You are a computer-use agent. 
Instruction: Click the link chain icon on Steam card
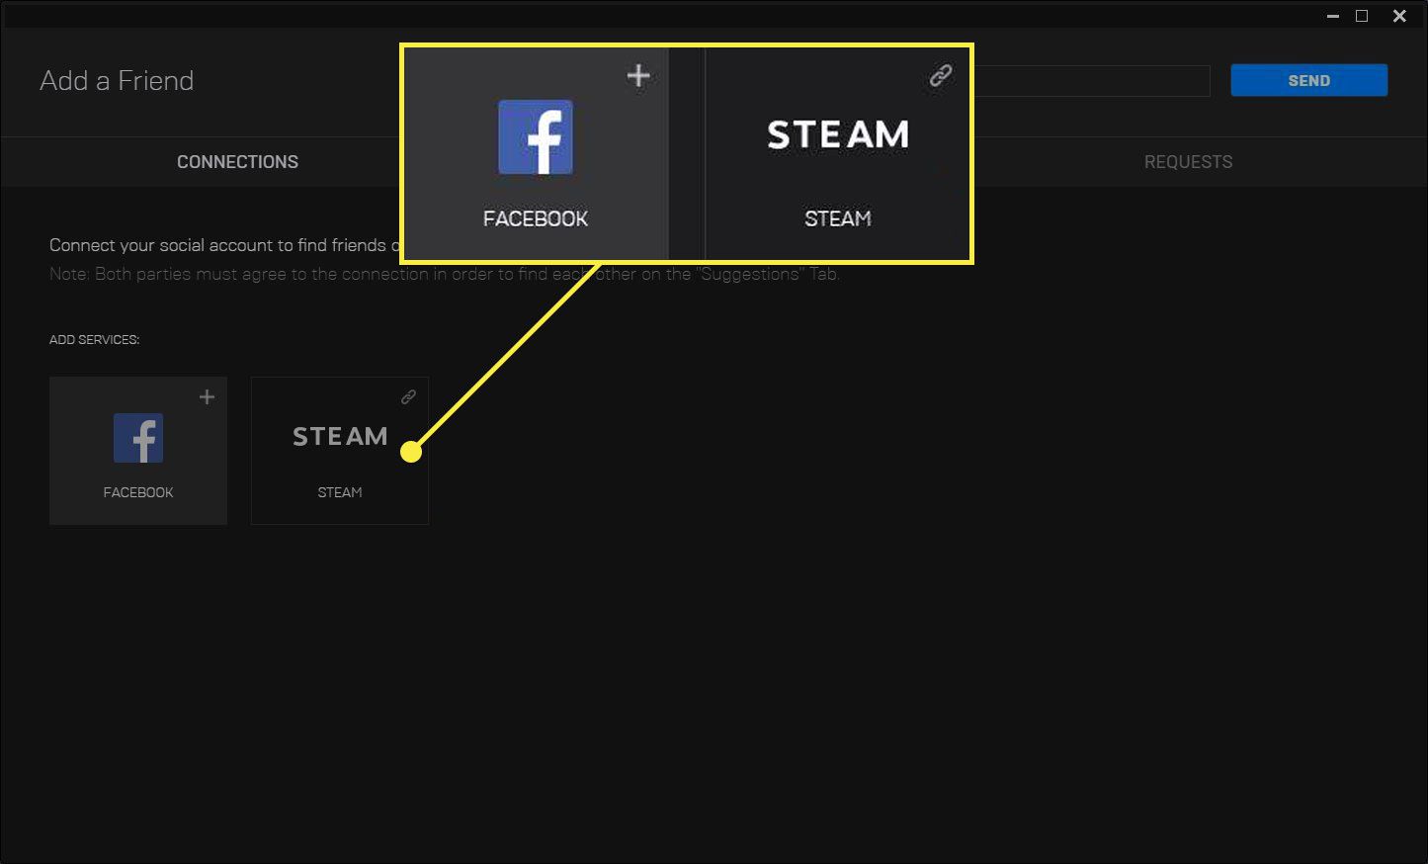point(408,397)
